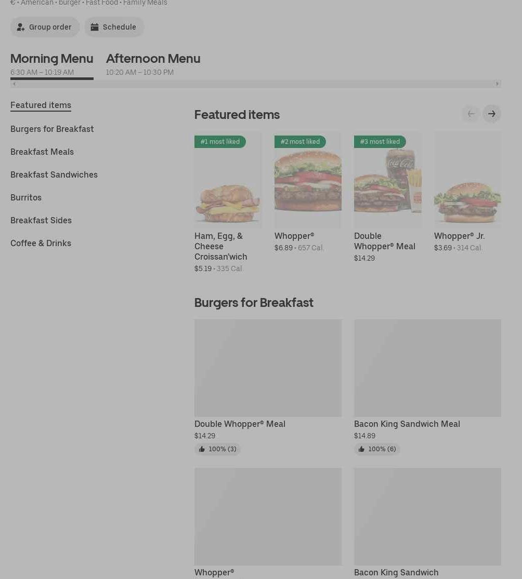
Task: Jump to Burgers for Breakfast category
Action: pos(52,129)
